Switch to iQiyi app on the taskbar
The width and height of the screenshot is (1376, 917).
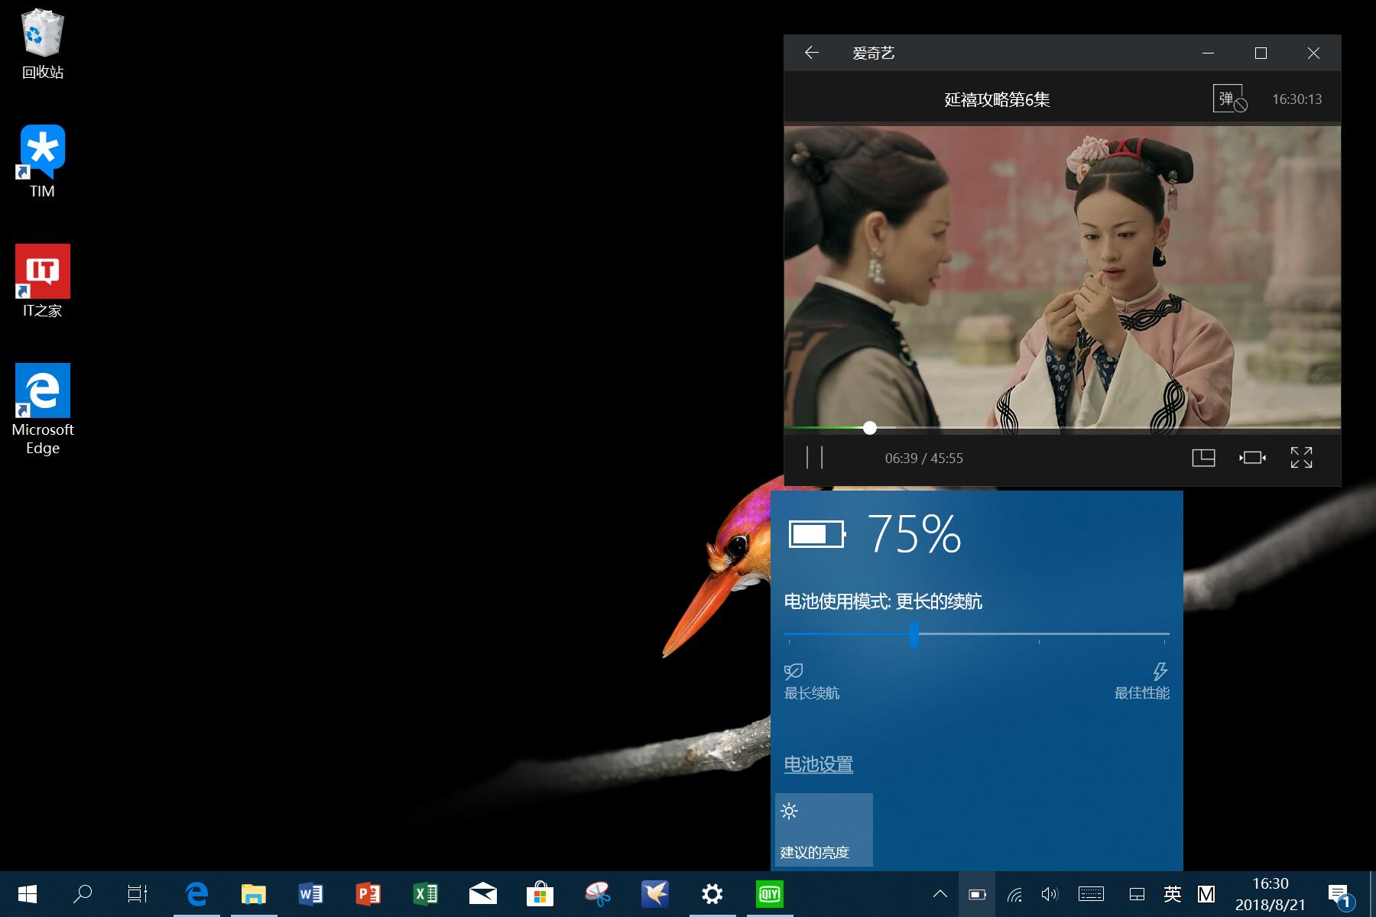pos(770,894)
